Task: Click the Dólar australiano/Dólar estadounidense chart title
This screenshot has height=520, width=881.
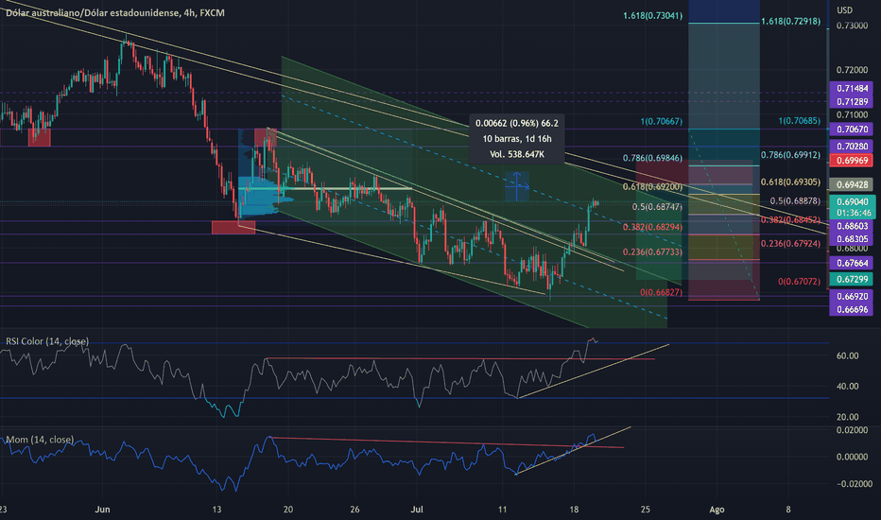Action: point(115,12)
